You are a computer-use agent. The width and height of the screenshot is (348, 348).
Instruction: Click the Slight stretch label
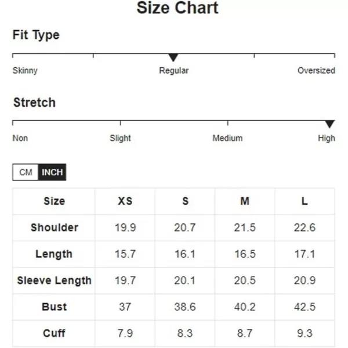pos(120,138)
